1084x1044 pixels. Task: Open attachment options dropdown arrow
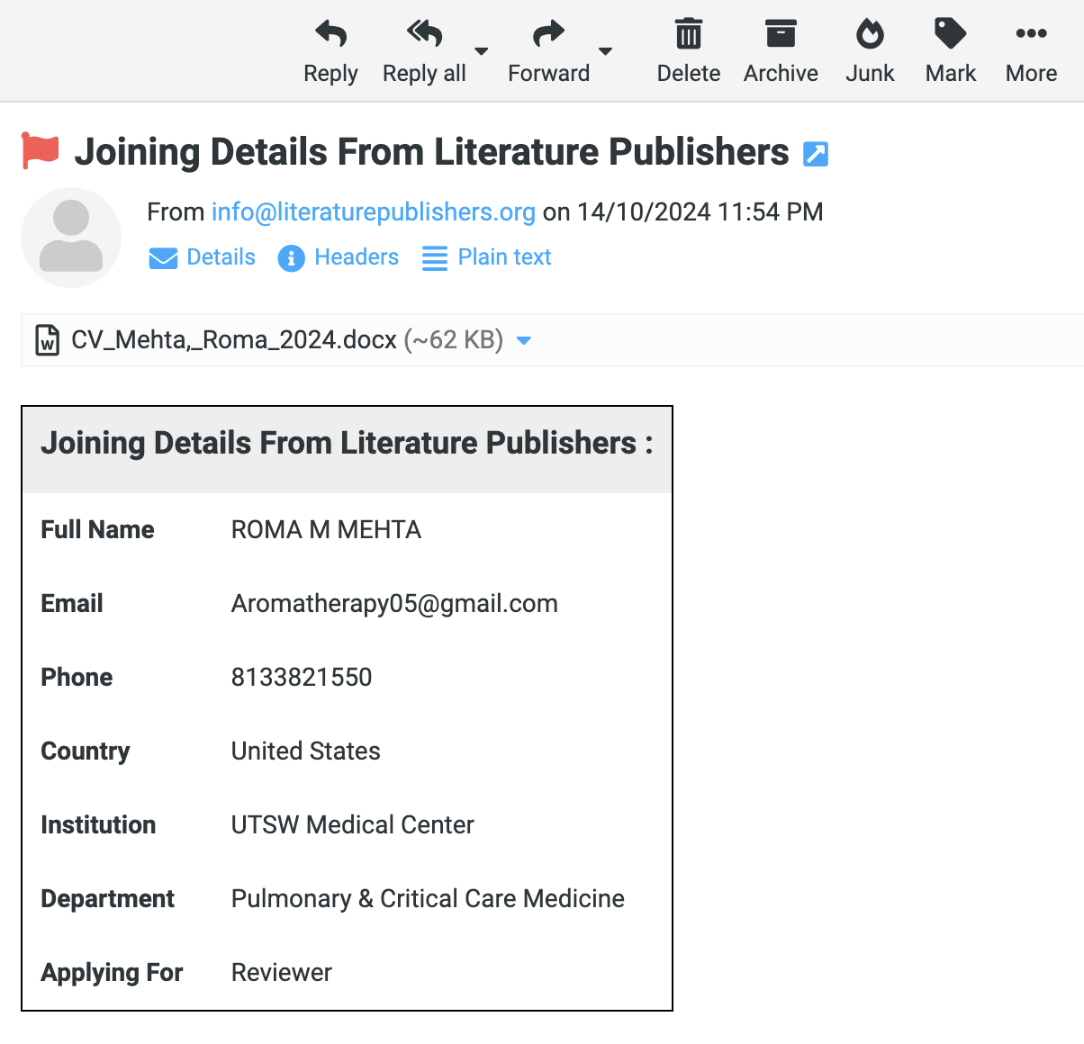point(524,340)
